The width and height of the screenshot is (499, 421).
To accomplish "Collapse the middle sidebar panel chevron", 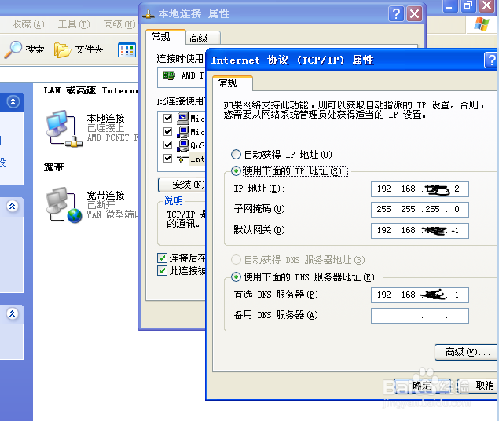I will (x=12, y=206).
